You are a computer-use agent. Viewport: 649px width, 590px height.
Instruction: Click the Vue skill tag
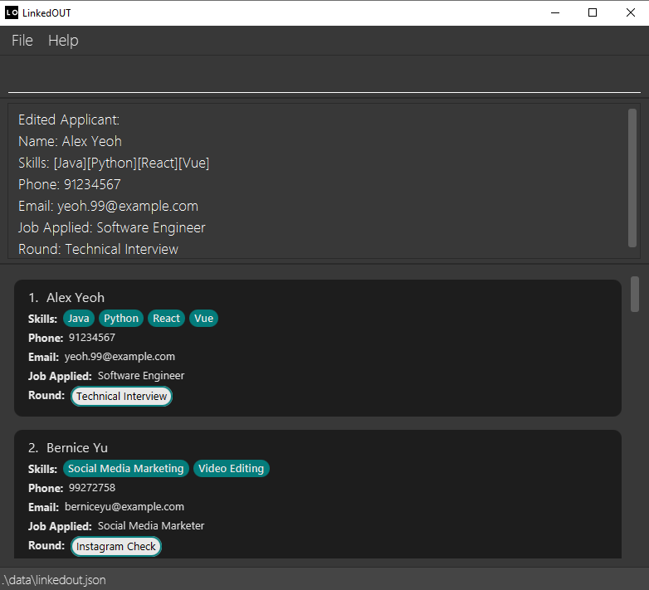pos(203,319)
